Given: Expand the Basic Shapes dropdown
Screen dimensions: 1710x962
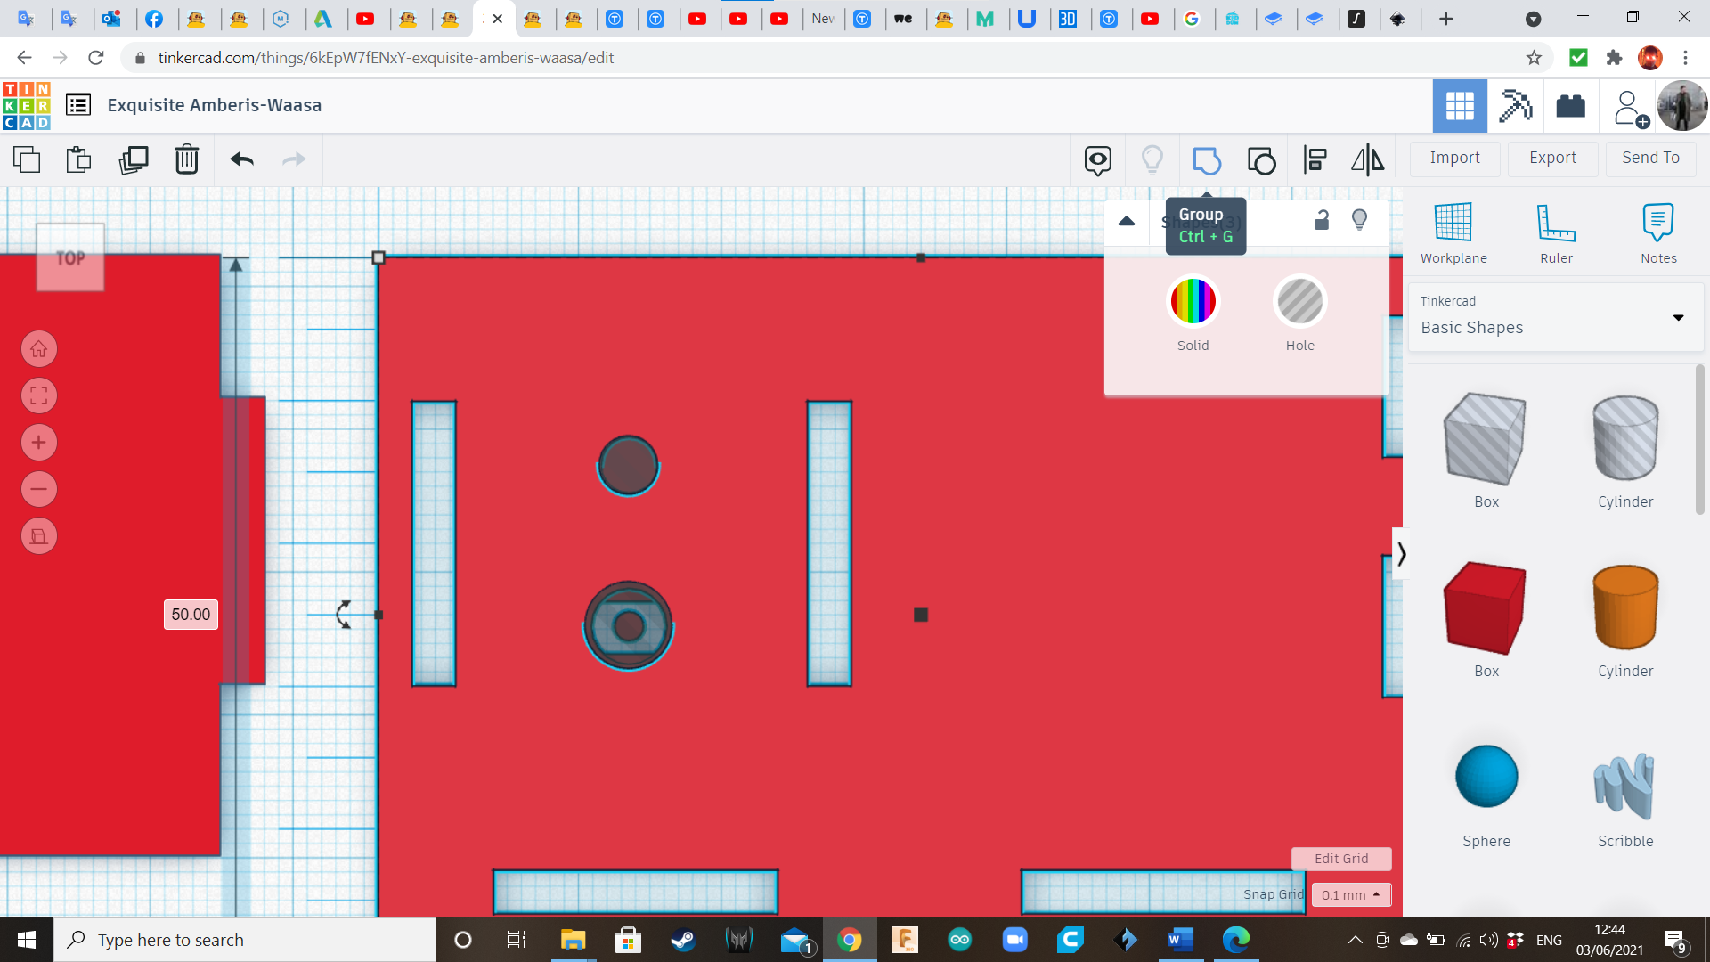Looking at the screenshot, I should click(x=1678, y=318).
